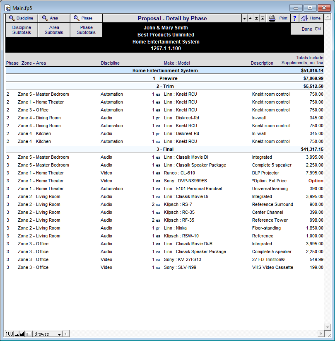Click the Klipsch : RF-35 entry

179,220
